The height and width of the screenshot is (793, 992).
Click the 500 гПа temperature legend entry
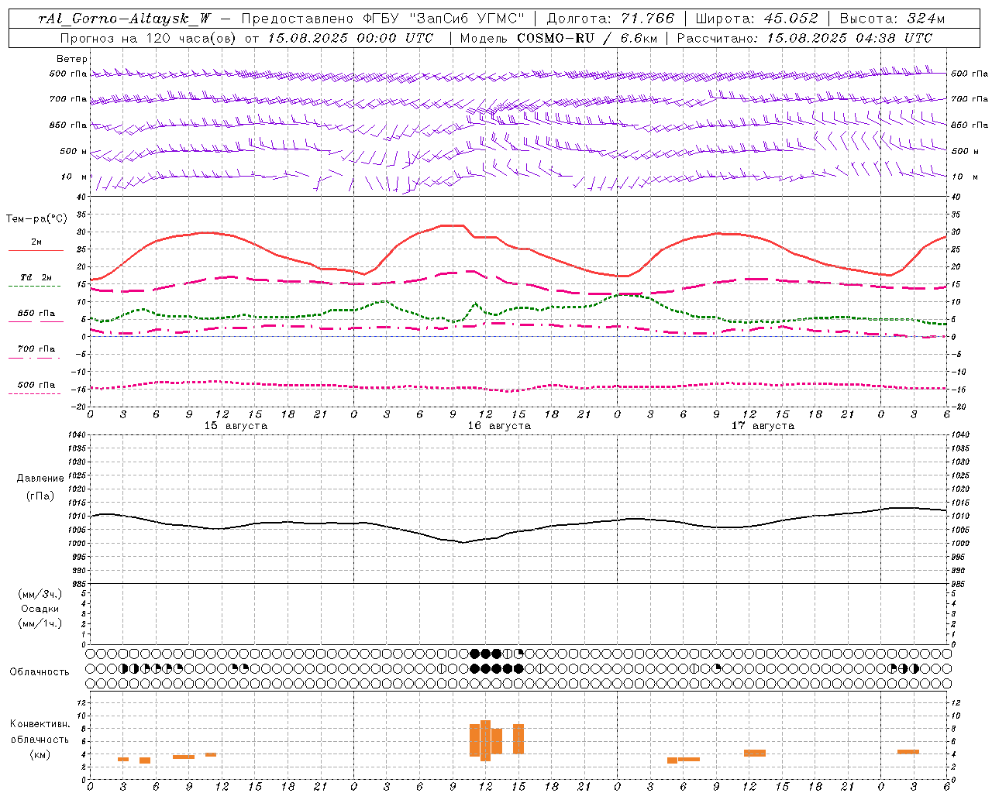click(x=36, y=385)
